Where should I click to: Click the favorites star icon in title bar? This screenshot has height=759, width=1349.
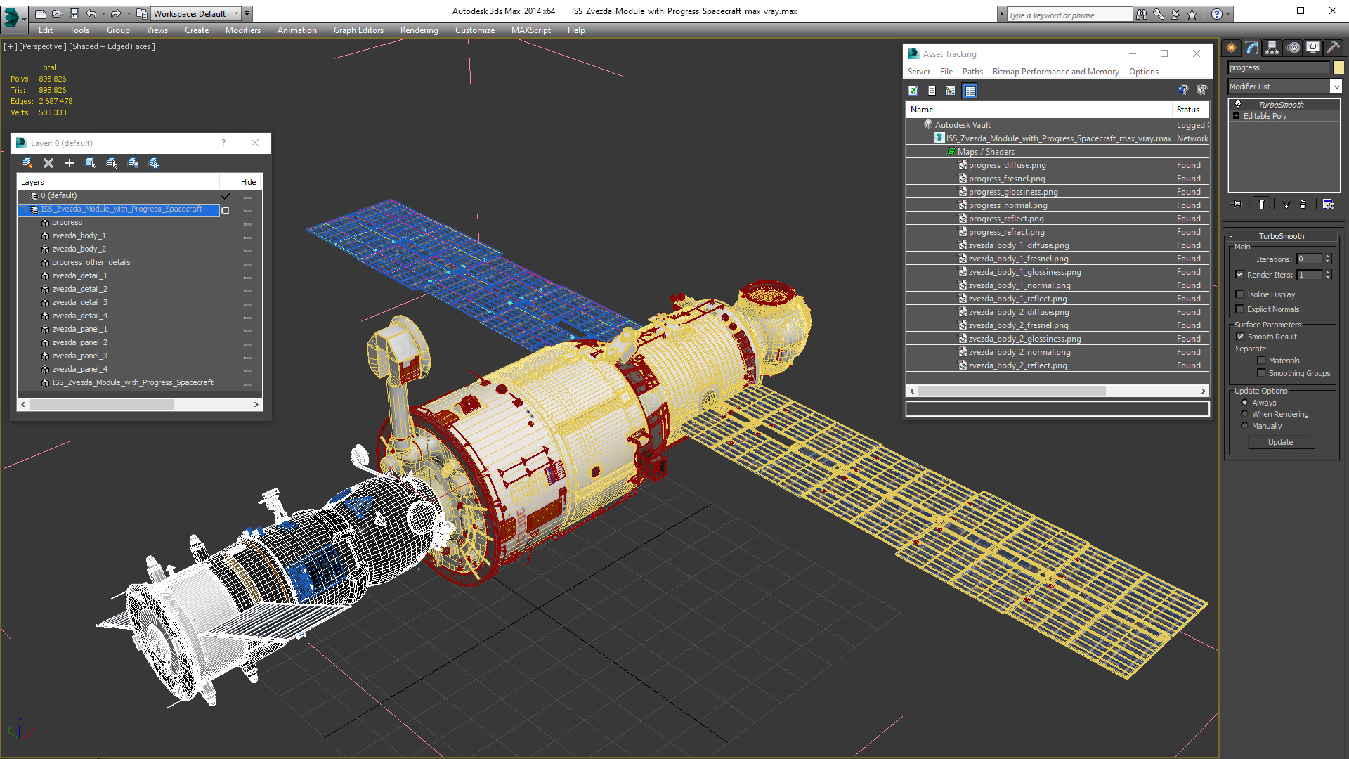[1192, 14]
